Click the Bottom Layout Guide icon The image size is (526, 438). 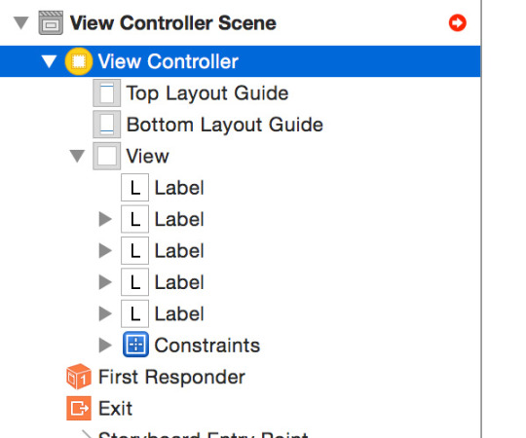click(107, 125)
